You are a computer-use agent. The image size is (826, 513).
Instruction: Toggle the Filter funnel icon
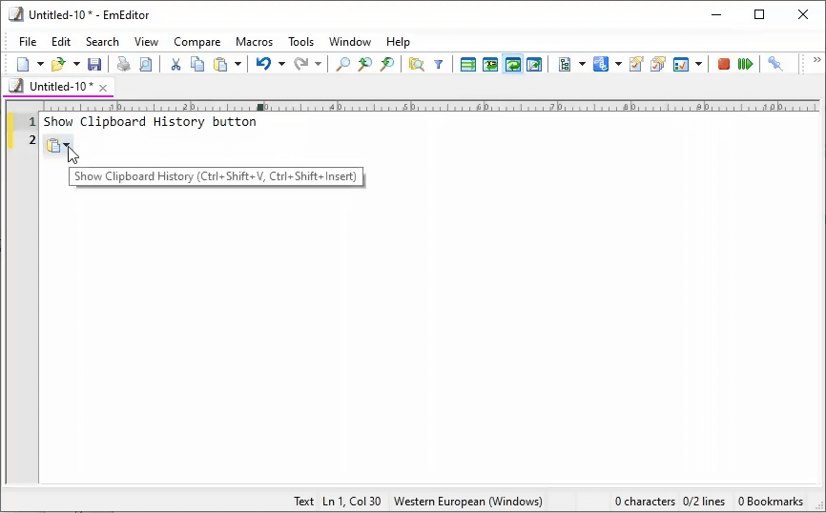pos(439,64)
